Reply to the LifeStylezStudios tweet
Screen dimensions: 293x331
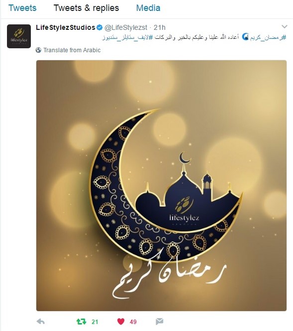pyautogui.click(x=40, y=322)
